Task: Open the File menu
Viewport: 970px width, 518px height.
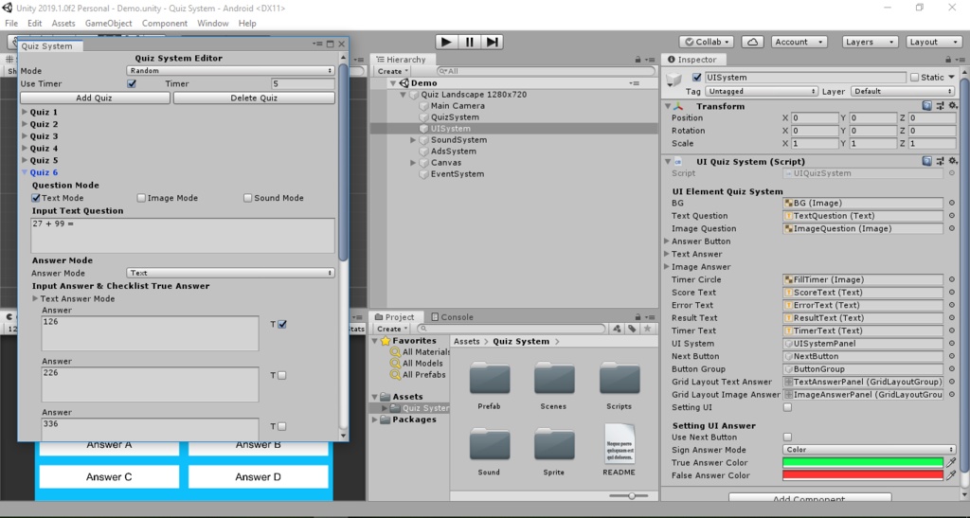Action: (11, 23)
